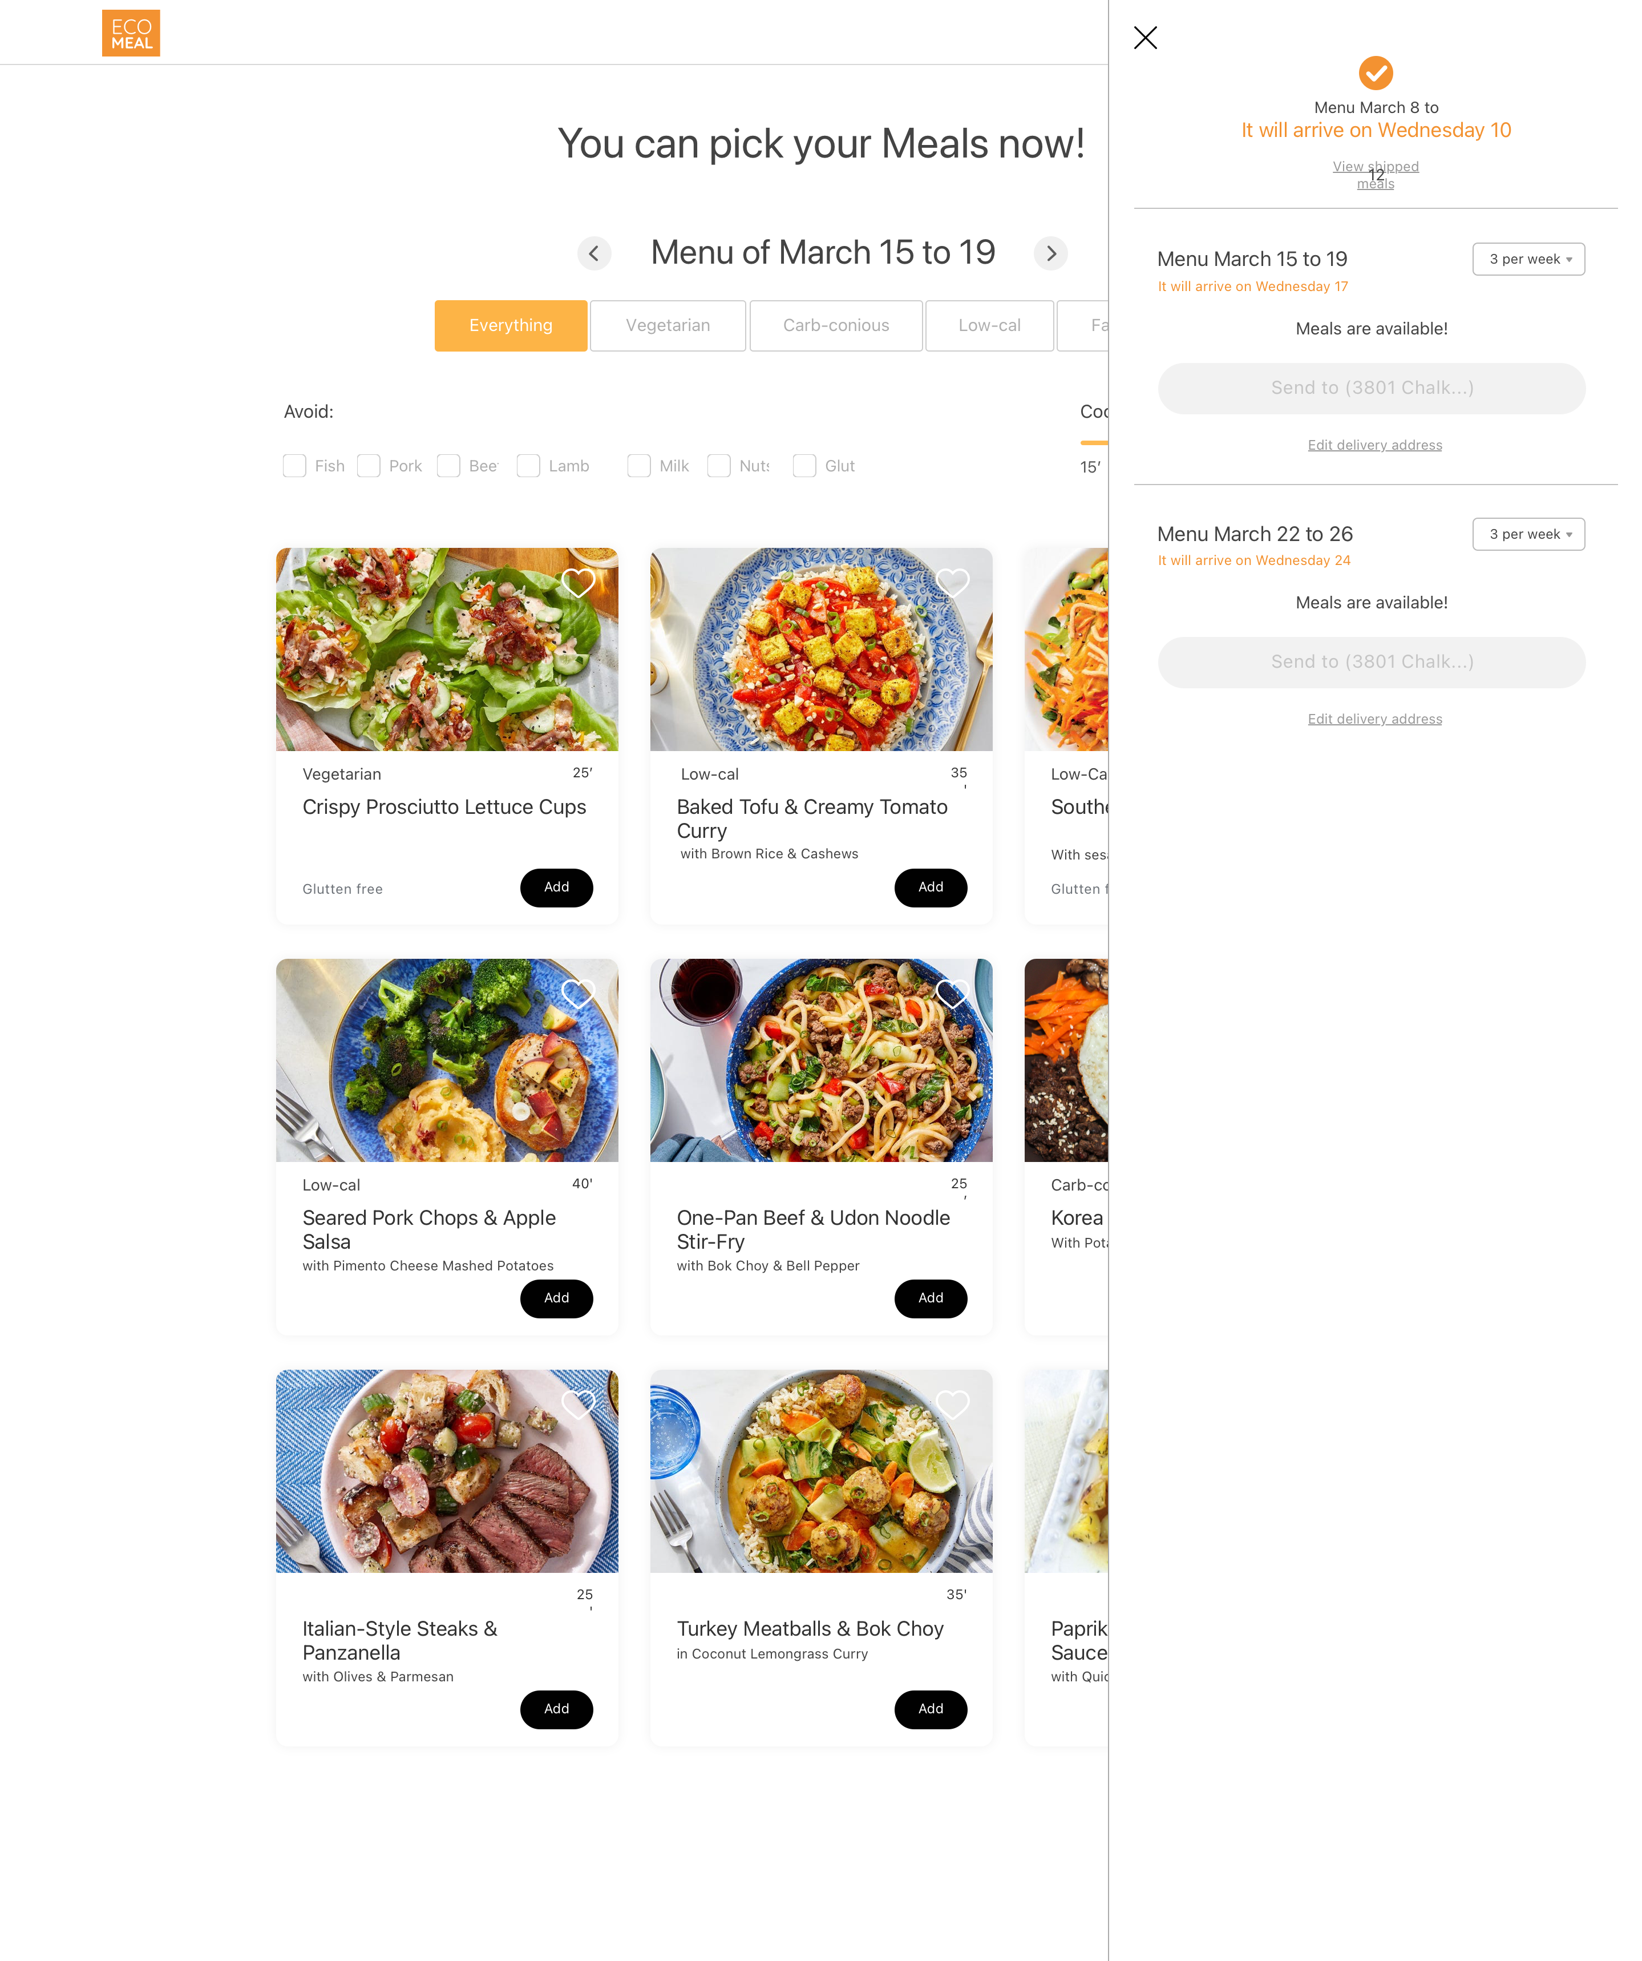Image resolution: width=1642 pixels, height=1961 pixels.
Task: Heart the One-Pan Beef Udon Noodle dish
Action: click(952, 994)
